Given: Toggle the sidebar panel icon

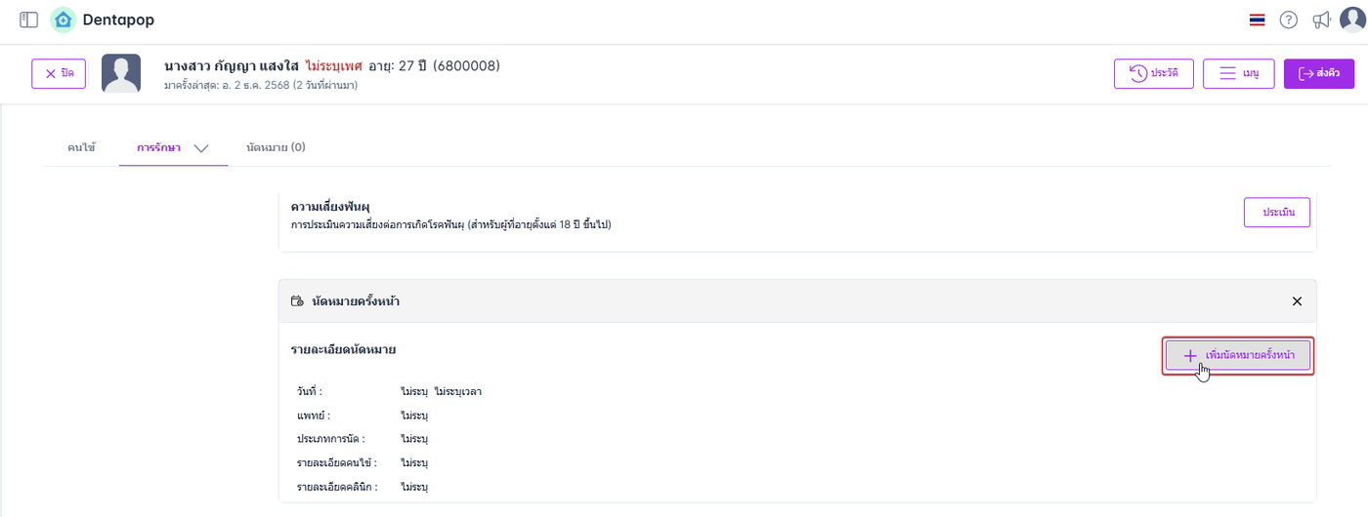Looking at the screenshot, I should point(28,20).
